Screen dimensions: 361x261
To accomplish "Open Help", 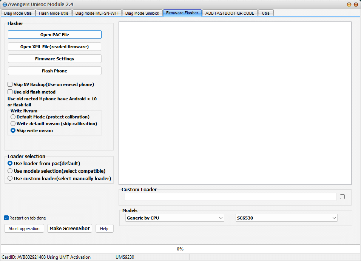I will [104, 229].
